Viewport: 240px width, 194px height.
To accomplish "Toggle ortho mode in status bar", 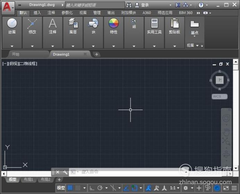I will [x=92, y=188].
